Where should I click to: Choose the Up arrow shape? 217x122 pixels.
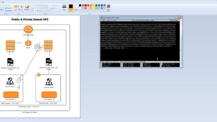[x=47, y=8]
